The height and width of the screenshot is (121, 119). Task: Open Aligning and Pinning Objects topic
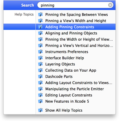tap(76, 33)
